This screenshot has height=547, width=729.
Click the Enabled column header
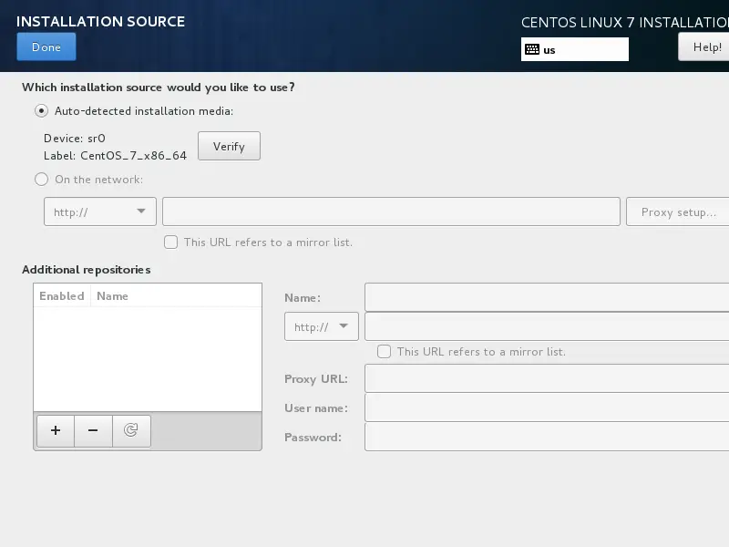tap(62, 295)
